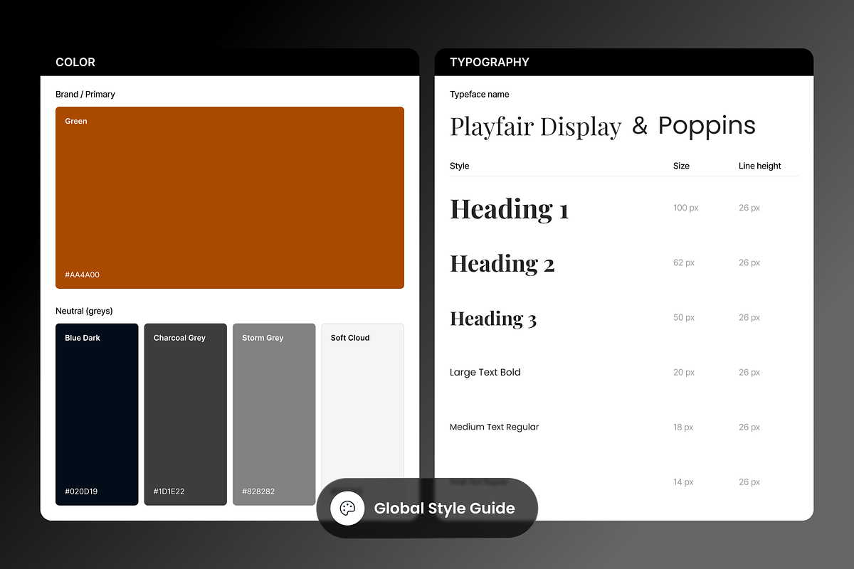
Task: Click the Style column header
Action: [460, 166]
